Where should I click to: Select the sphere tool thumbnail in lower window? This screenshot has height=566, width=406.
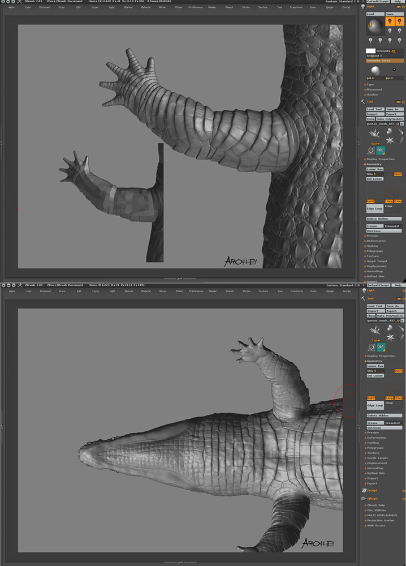point(390,328)
